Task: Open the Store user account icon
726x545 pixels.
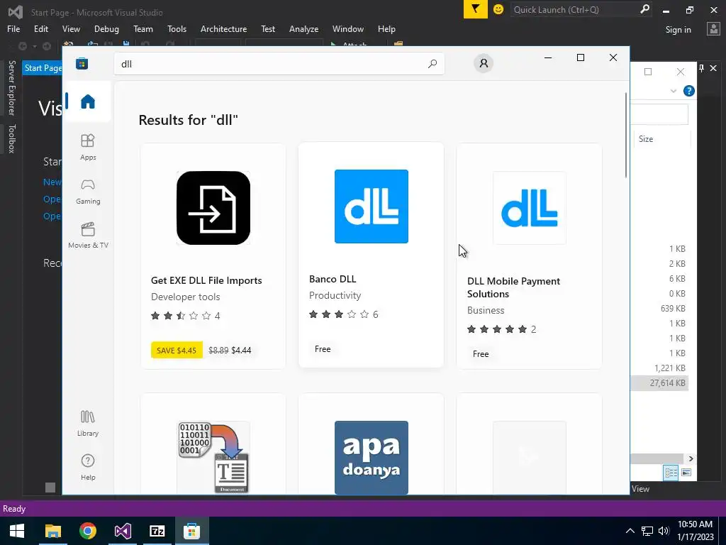Action: (484, 63)
